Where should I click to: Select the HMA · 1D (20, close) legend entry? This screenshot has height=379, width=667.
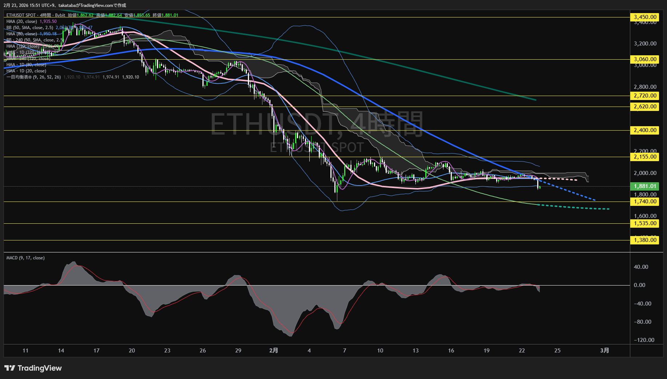26,71
